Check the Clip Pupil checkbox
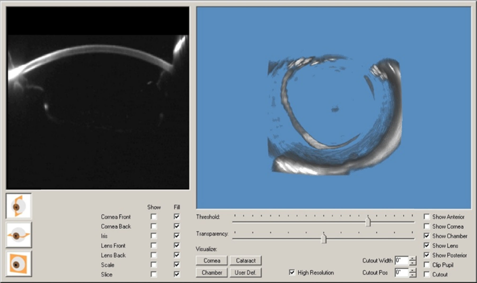This screenshot has width=477, height=283. pos(427,265)
